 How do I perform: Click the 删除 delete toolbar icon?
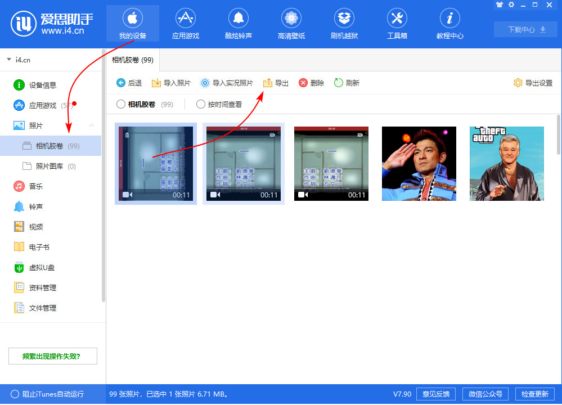click(303, 83)
